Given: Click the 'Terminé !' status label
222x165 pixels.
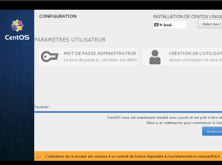Looking at the screenshot, I should tap(42, 107).
